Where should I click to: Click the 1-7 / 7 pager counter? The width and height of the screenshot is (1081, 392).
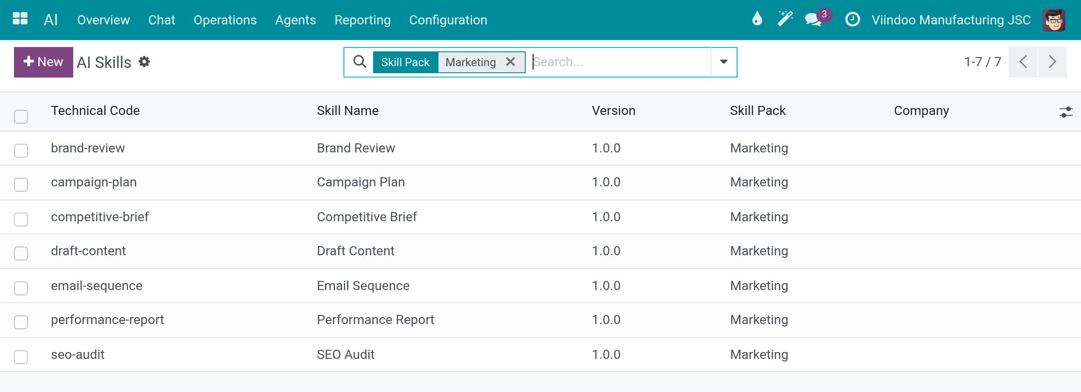tap(983, 62)
